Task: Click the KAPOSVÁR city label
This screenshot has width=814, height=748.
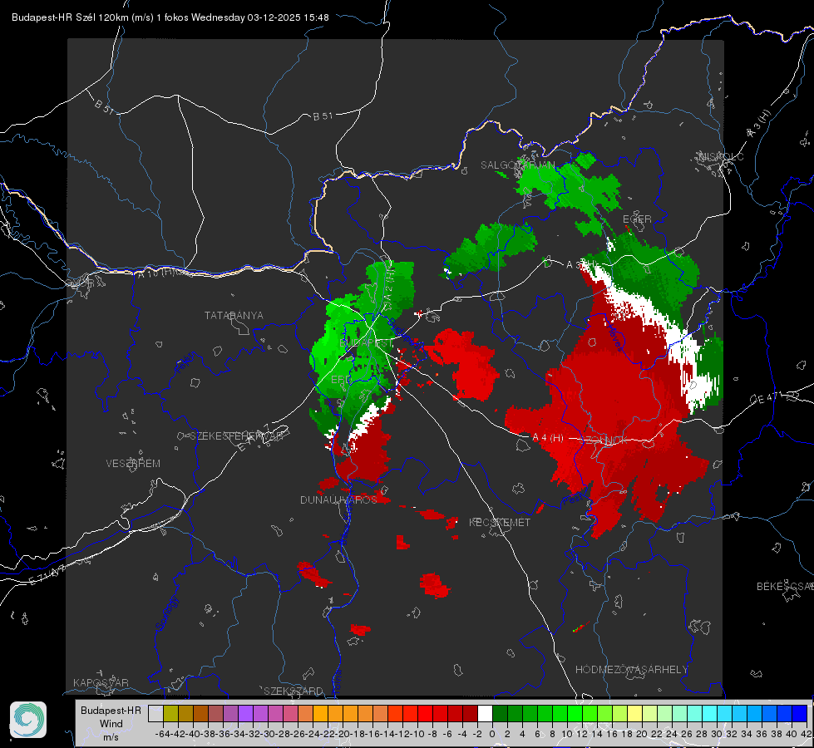Action: tap(101, 682)
